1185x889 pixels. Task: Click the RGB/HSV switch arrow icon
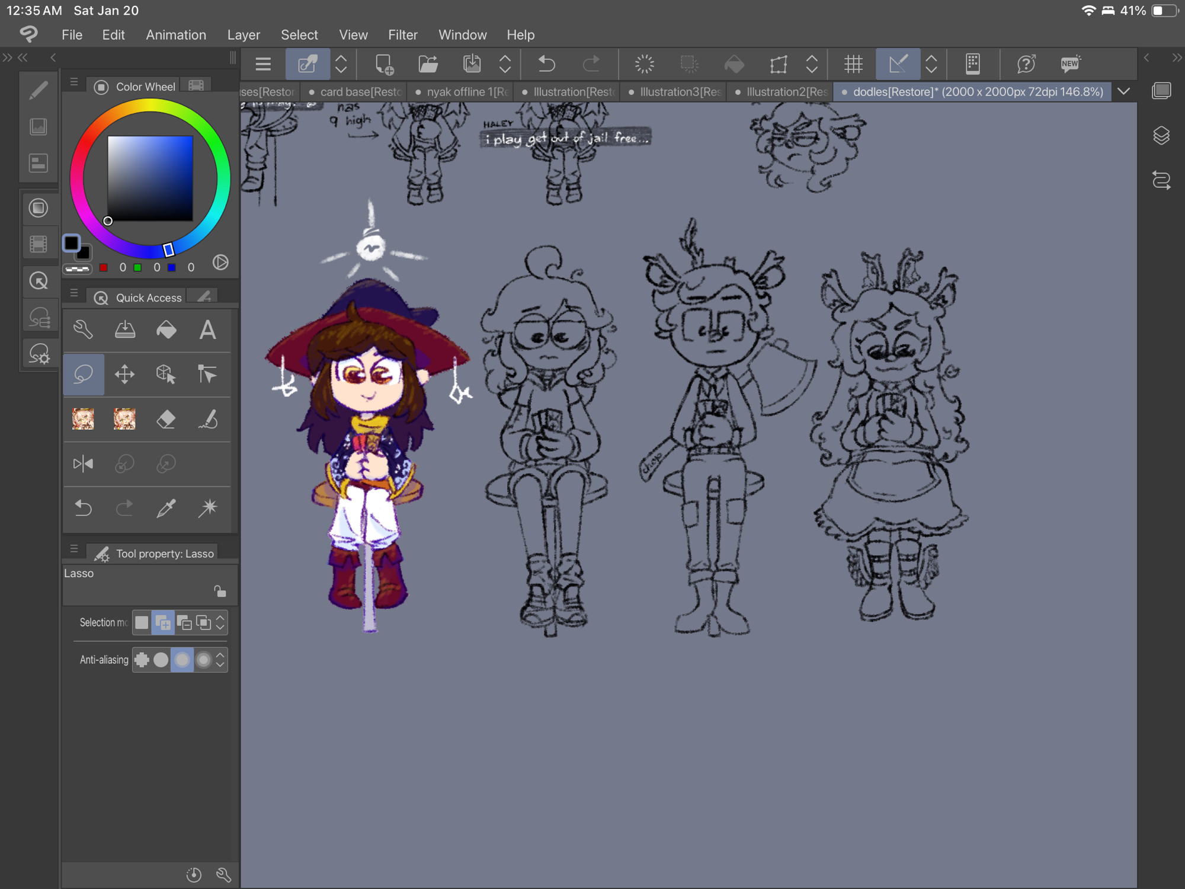tap(220, 263)
